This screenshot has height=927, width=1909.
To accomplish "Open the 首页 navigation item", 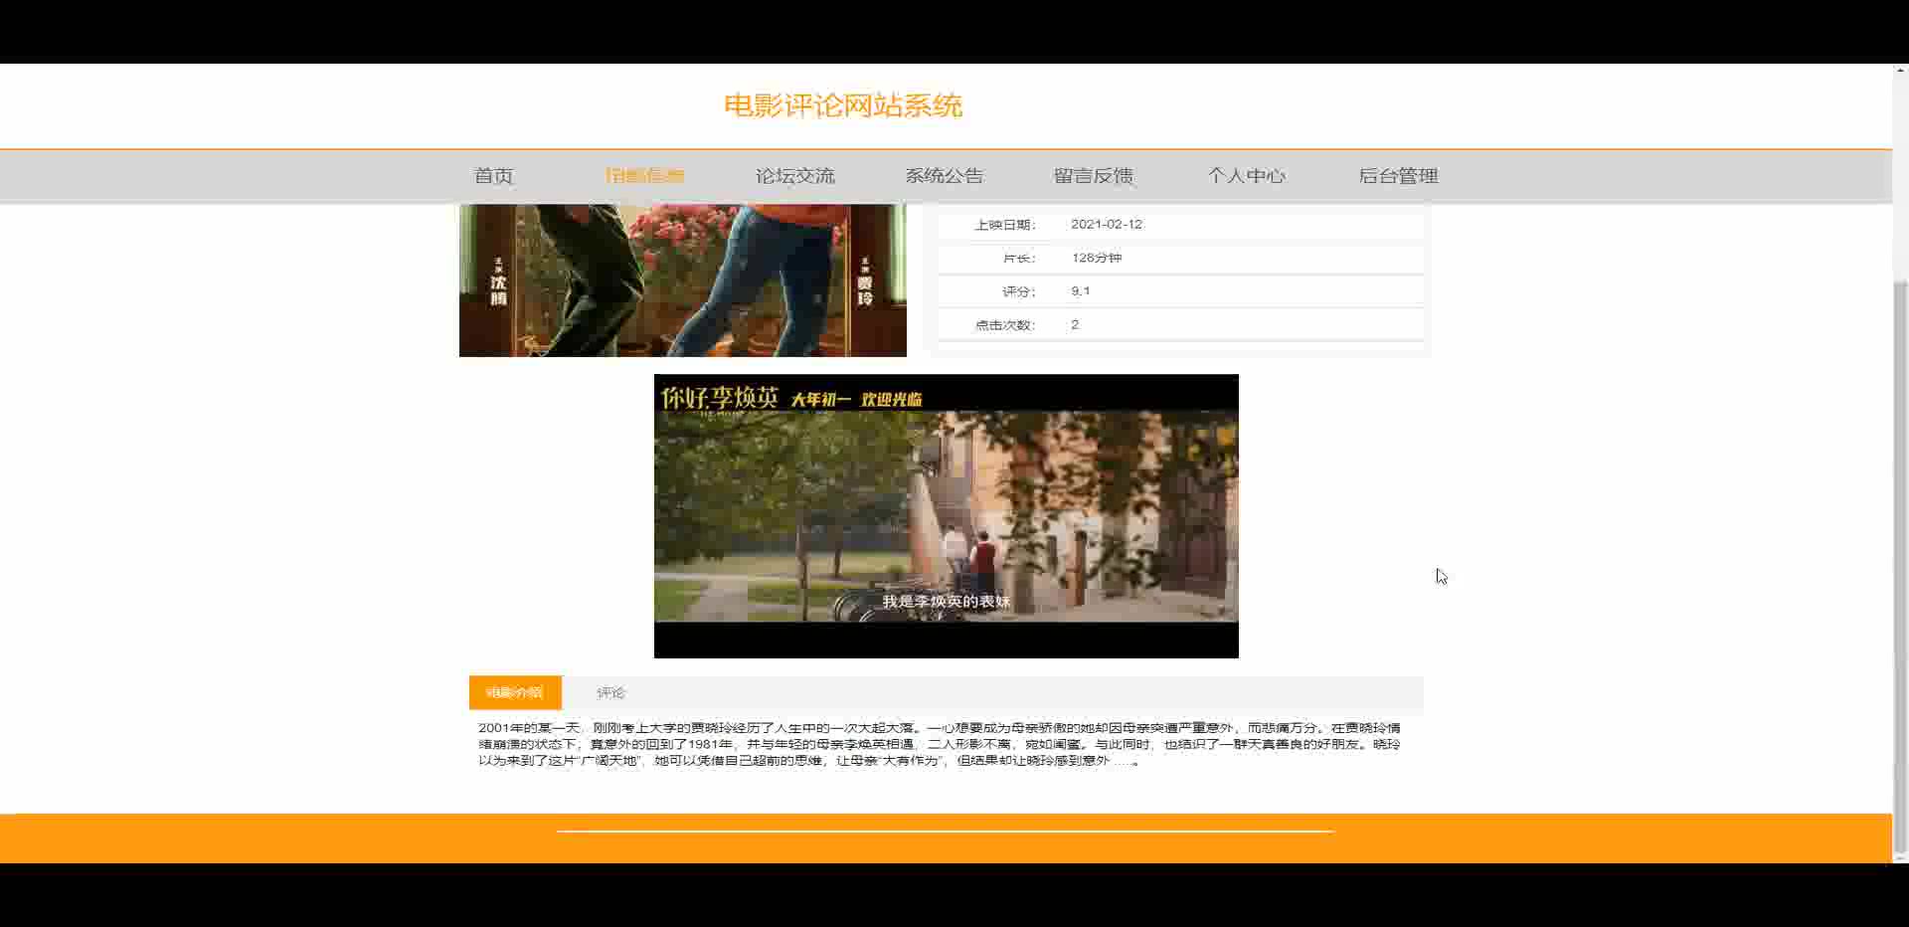I will click(493, 176).
